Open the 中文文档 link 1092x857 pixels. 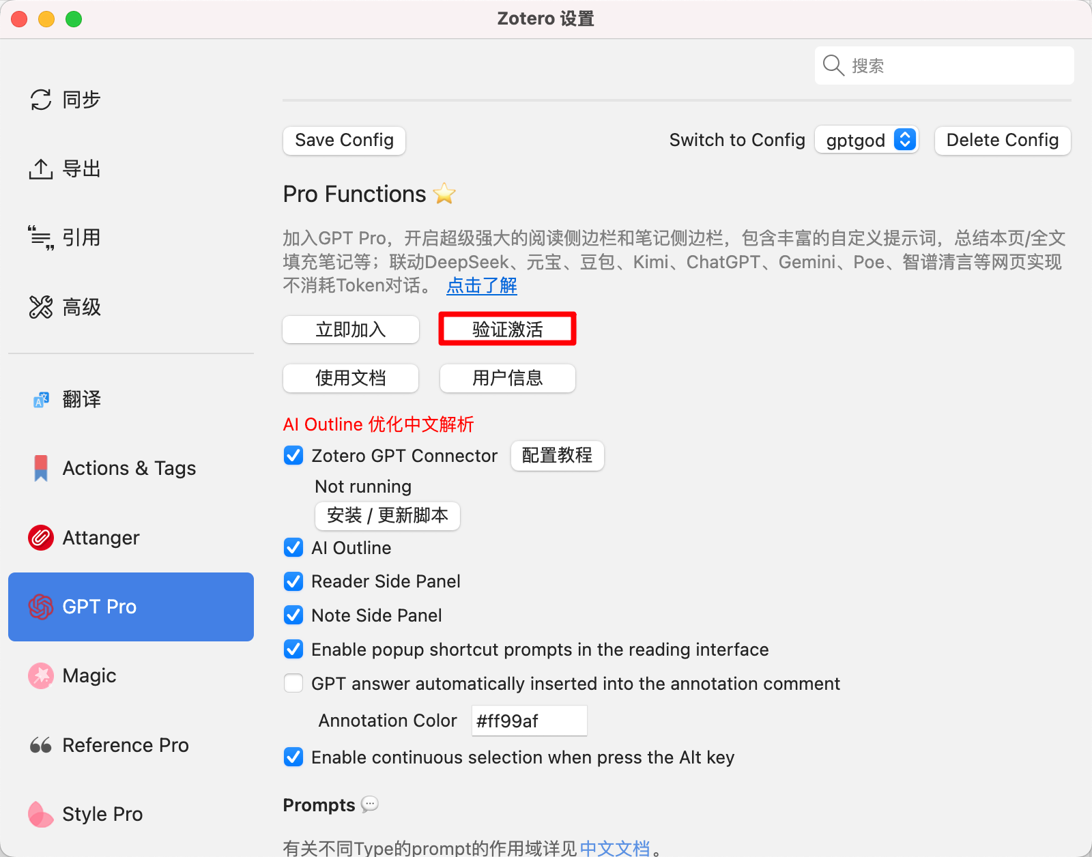(x=614, y=848)
